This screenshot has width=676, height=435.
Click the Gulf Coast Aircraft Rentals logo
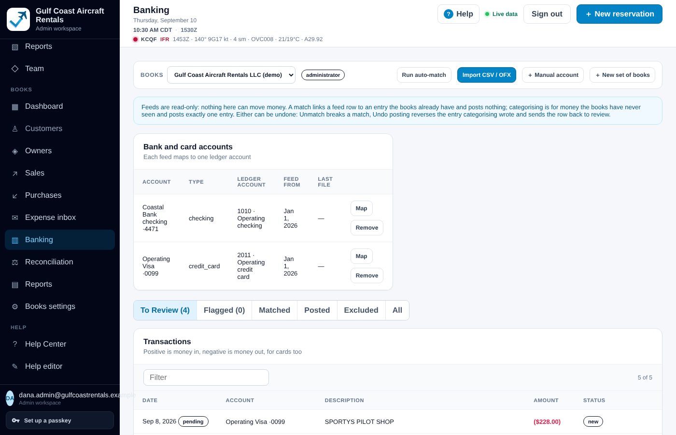[x=18, y=19]
